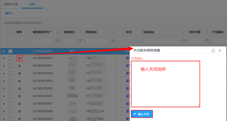
Task: Check the box for row GZ1809280001
Action: (x=10, y=66)
